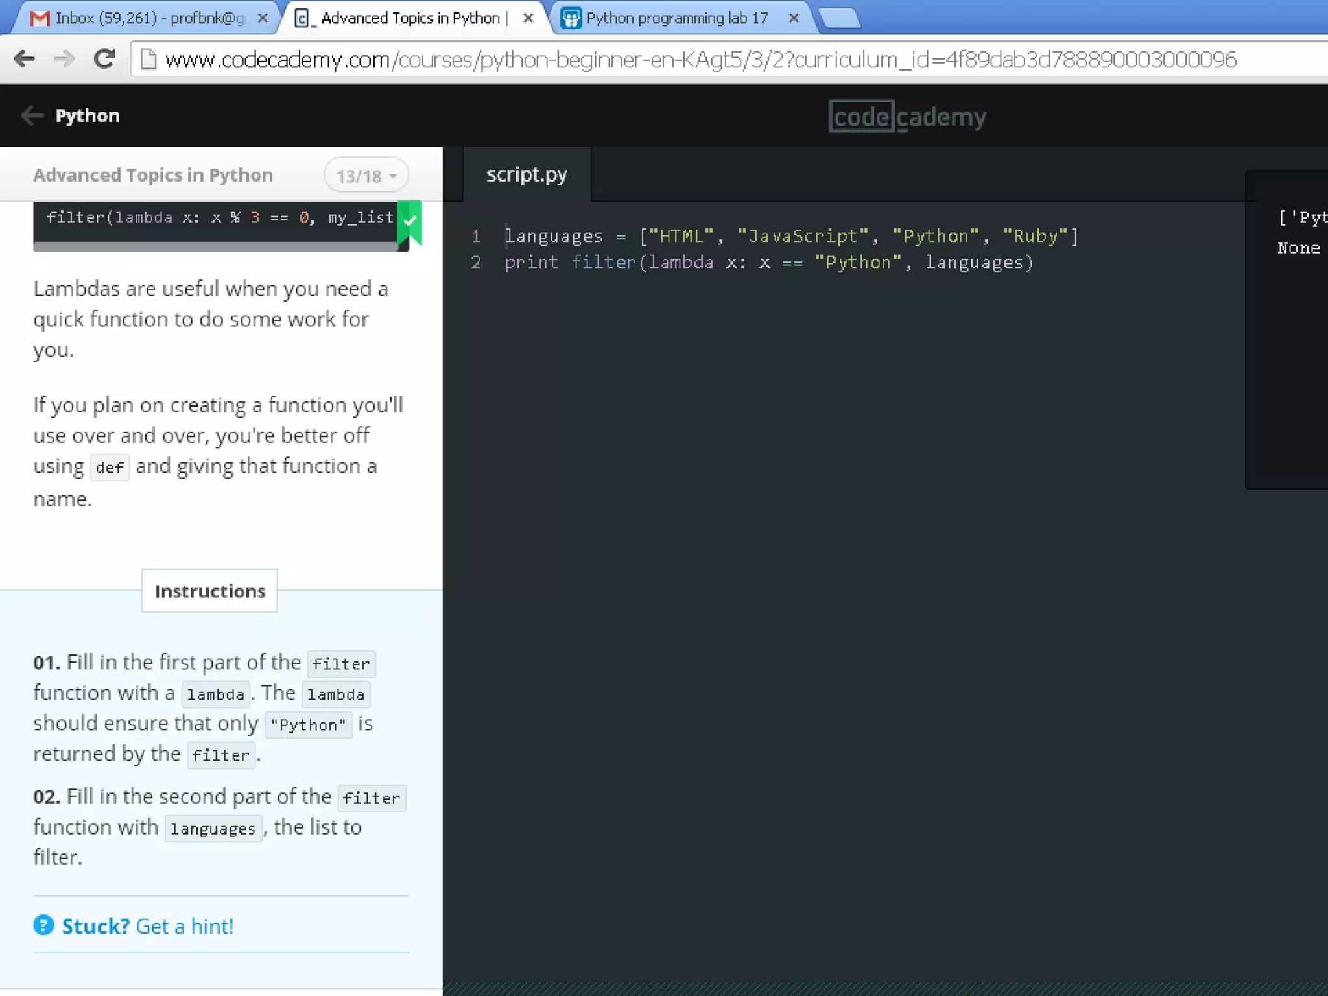This screenshot has width=1328, height=996.
Task: Click the 'Lambdas are useful' paragraph
Action: tap(211, 319)
